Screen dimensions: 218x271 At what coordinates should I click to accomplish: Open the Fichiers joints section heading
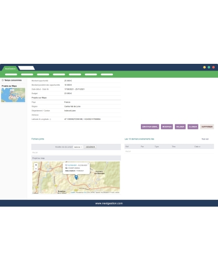37,139
